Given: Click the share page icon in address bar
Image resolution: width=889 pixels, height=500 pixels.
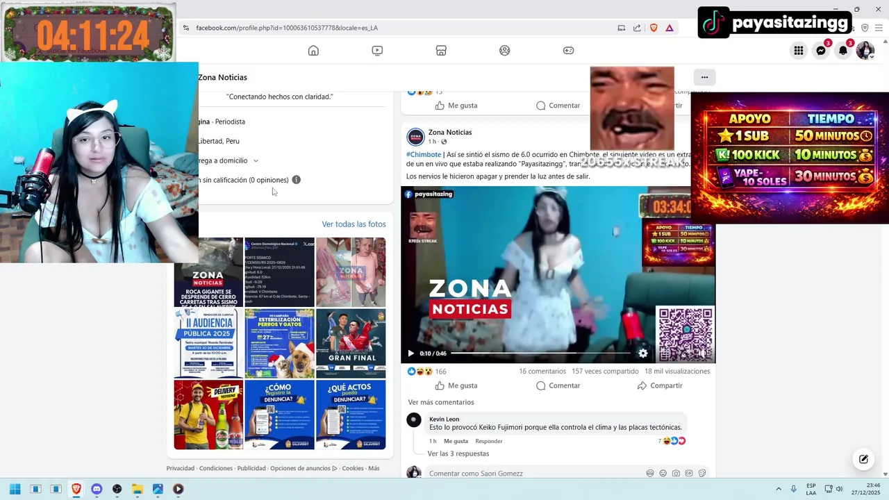Looking at the screenshot, I should point(637,28).
